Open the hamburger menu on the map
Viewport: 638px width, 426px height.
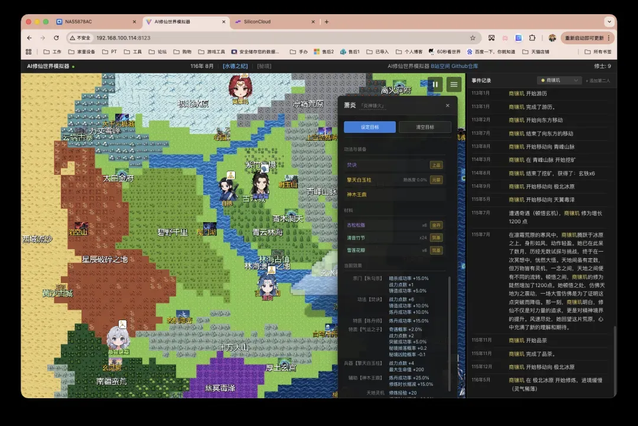pyautogui.click(x=454, y=84)
